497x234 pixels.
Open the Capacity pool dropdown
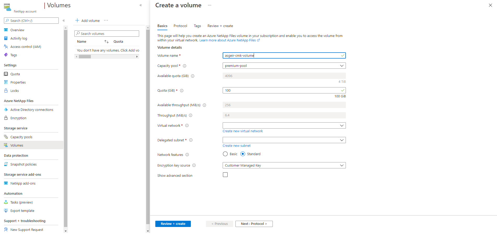(284, 66)
